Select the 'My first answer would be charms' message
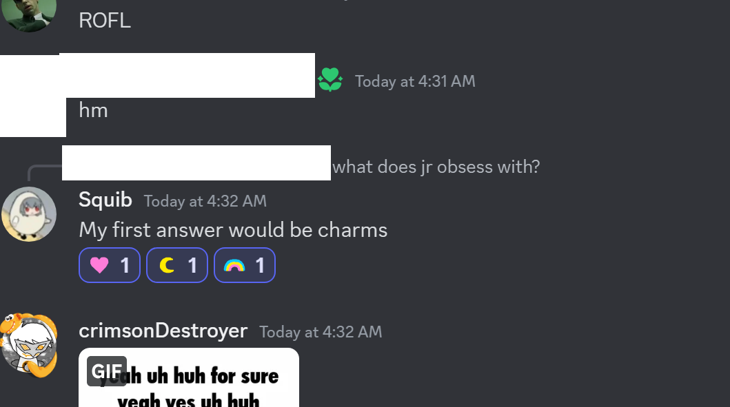This screenshot has height=407, width=730. [x=233, y=230]
